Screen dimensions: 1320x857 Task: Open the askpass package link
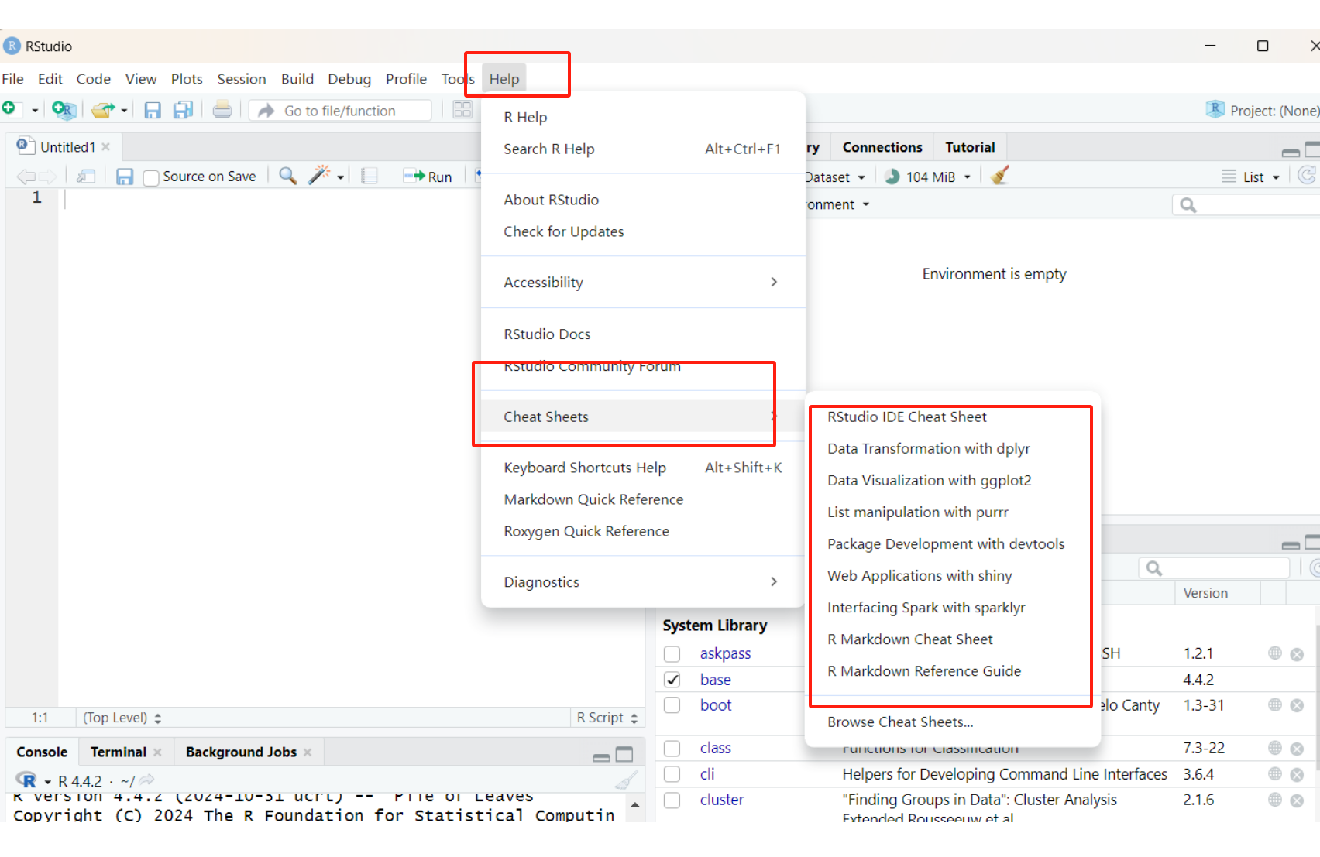pyautogui.click(x=725, y=654)
